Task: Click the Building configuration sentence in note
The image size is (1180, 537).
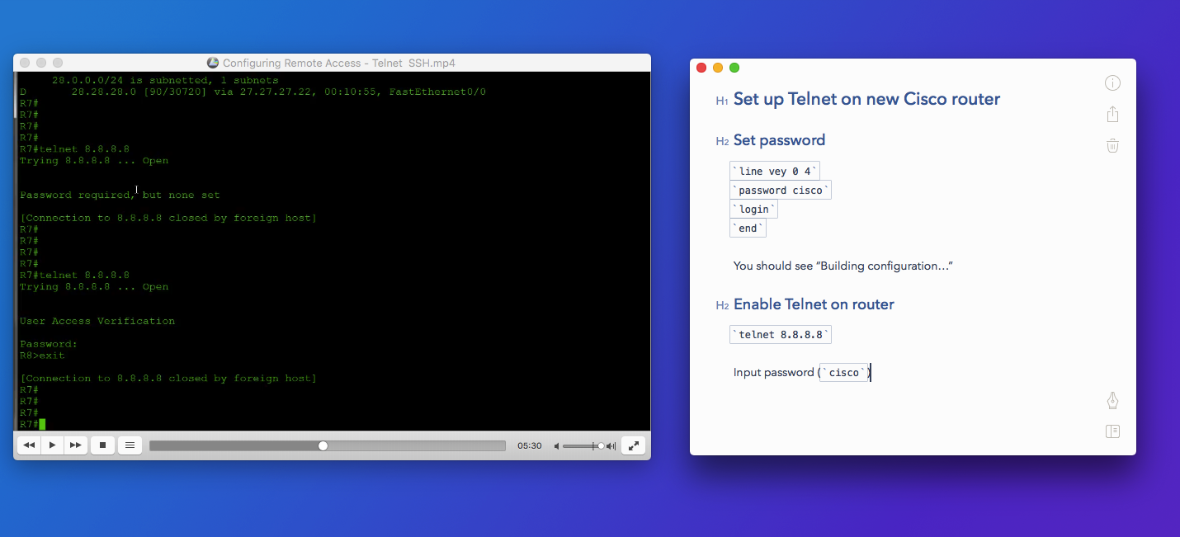Action: click(x=843, y=266)
